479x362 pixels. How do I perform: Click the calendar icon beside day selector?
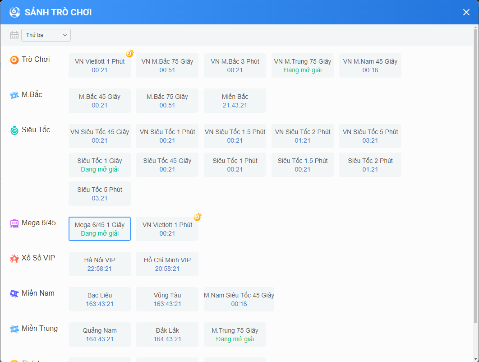(x=14, y=35)
